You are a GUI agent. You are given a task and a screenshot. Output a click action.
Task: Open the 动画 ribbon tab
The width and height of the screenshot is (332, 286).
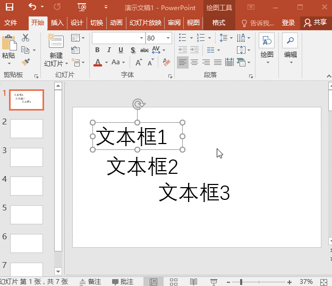pyautogui.click(x=116, y=22)
